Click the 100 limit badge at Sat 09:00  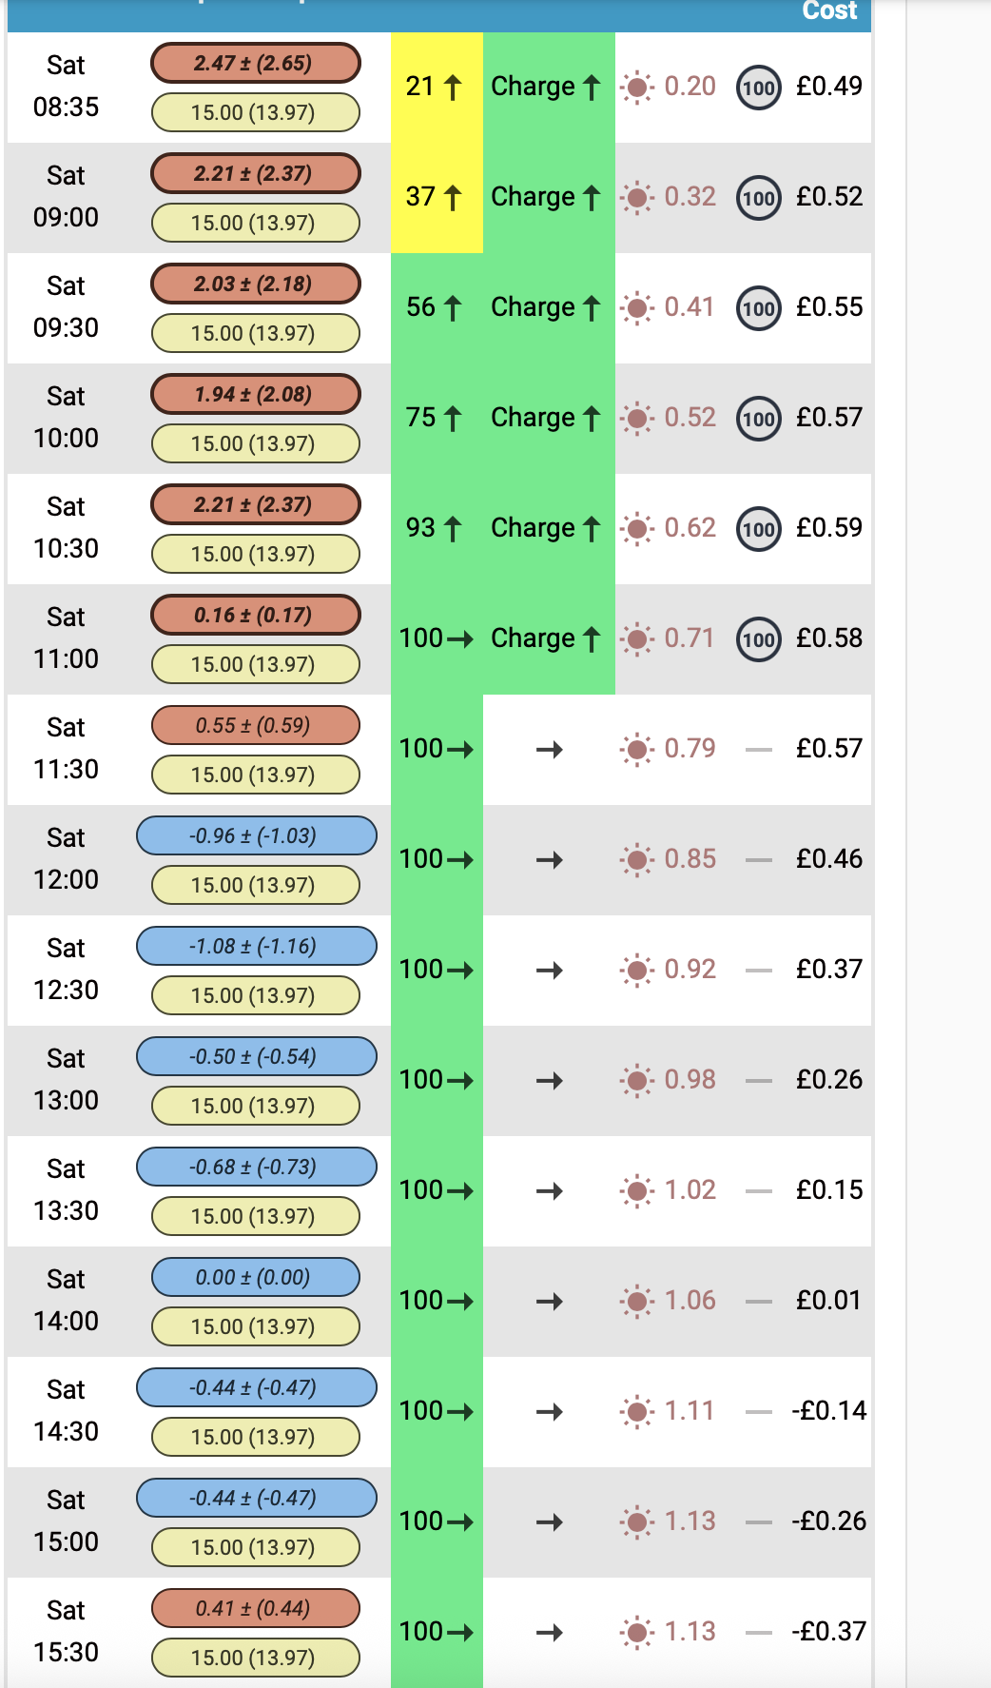pyautogui.click(x=759, y=198)
